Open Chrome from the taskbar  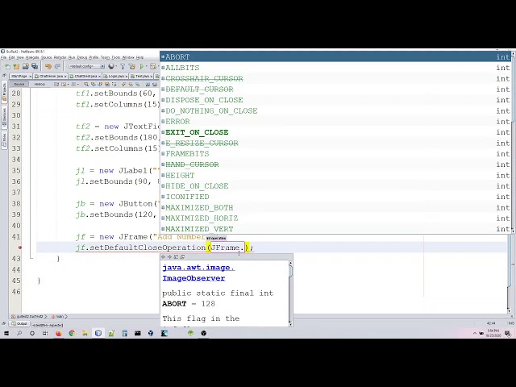[x=72, y=333]
